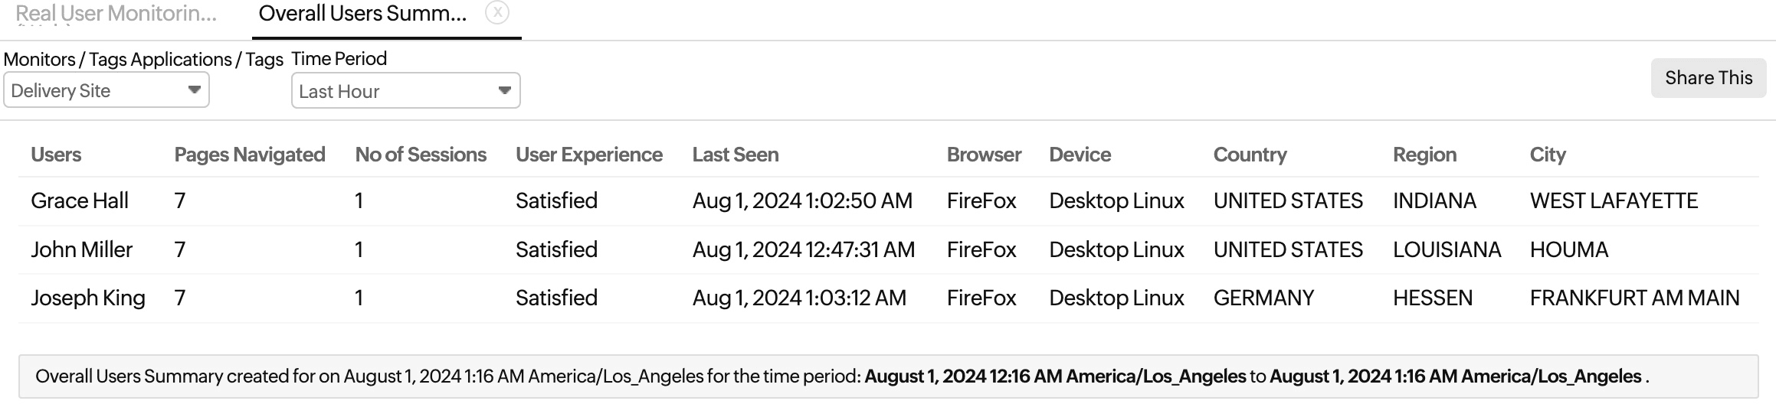Click the Browser column header
The height and width of the screenshot is (404, 1776).
click(x=984, y=155)
